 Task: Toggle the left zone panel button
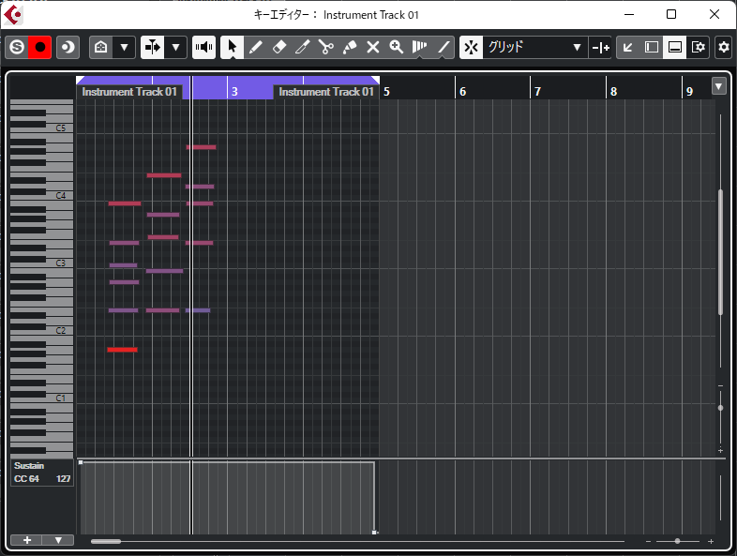[x=652, y=47]
